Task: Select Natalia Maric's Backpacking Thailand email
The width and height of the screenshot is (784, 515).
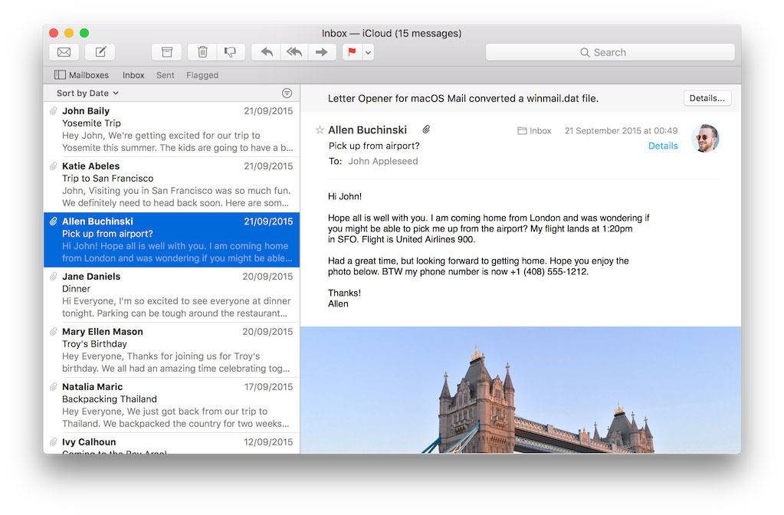Action: [172, 405]
